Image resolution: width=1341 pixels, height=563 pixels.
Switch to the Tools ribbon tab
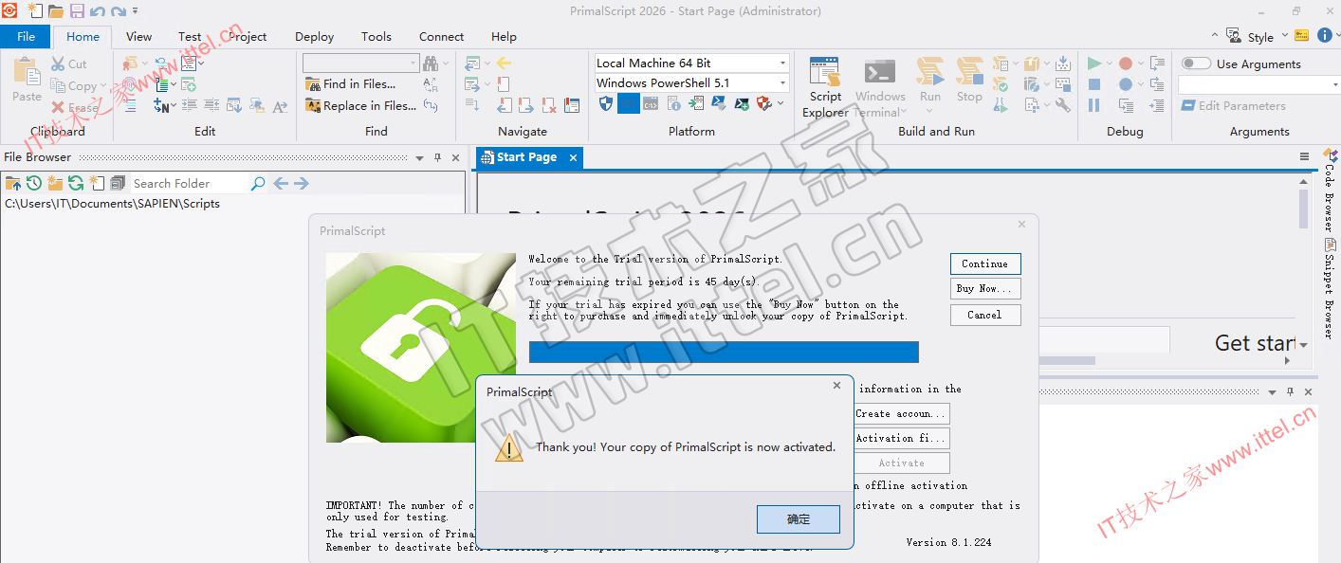pyautogui.click(x=376, y=37)
